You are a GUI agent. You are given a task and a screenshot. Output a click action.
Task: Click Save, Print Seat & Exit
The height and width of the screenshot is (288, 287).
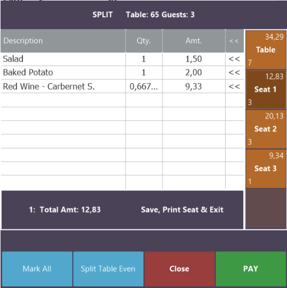pyautogui.click(x=182, y=210)
